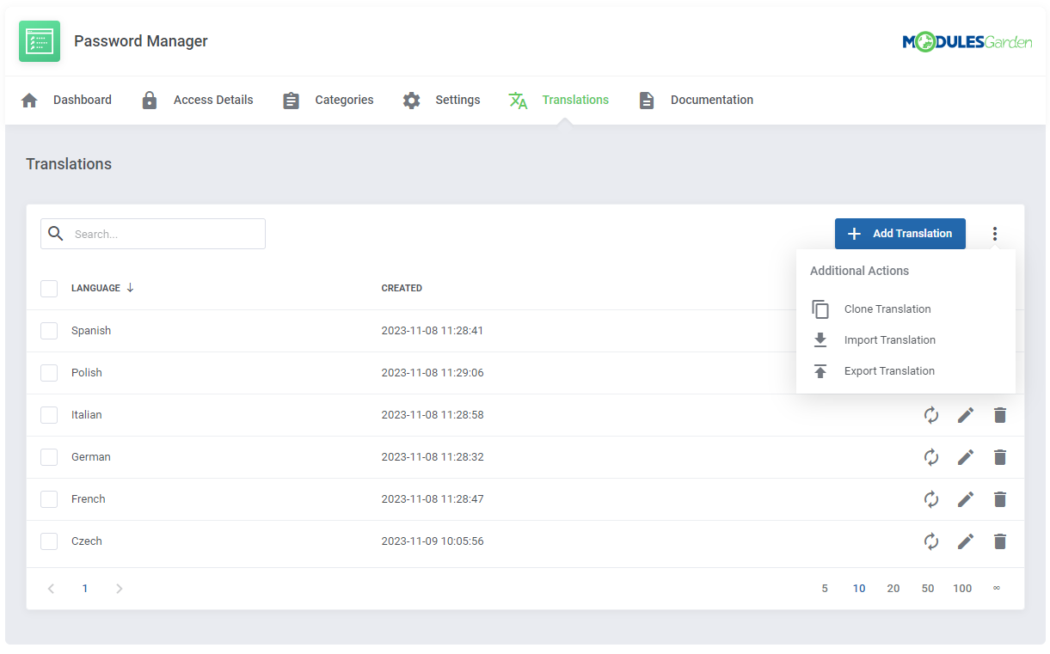Show 5 entries per page
This screenshot has width=1050, height=654.
825,589
